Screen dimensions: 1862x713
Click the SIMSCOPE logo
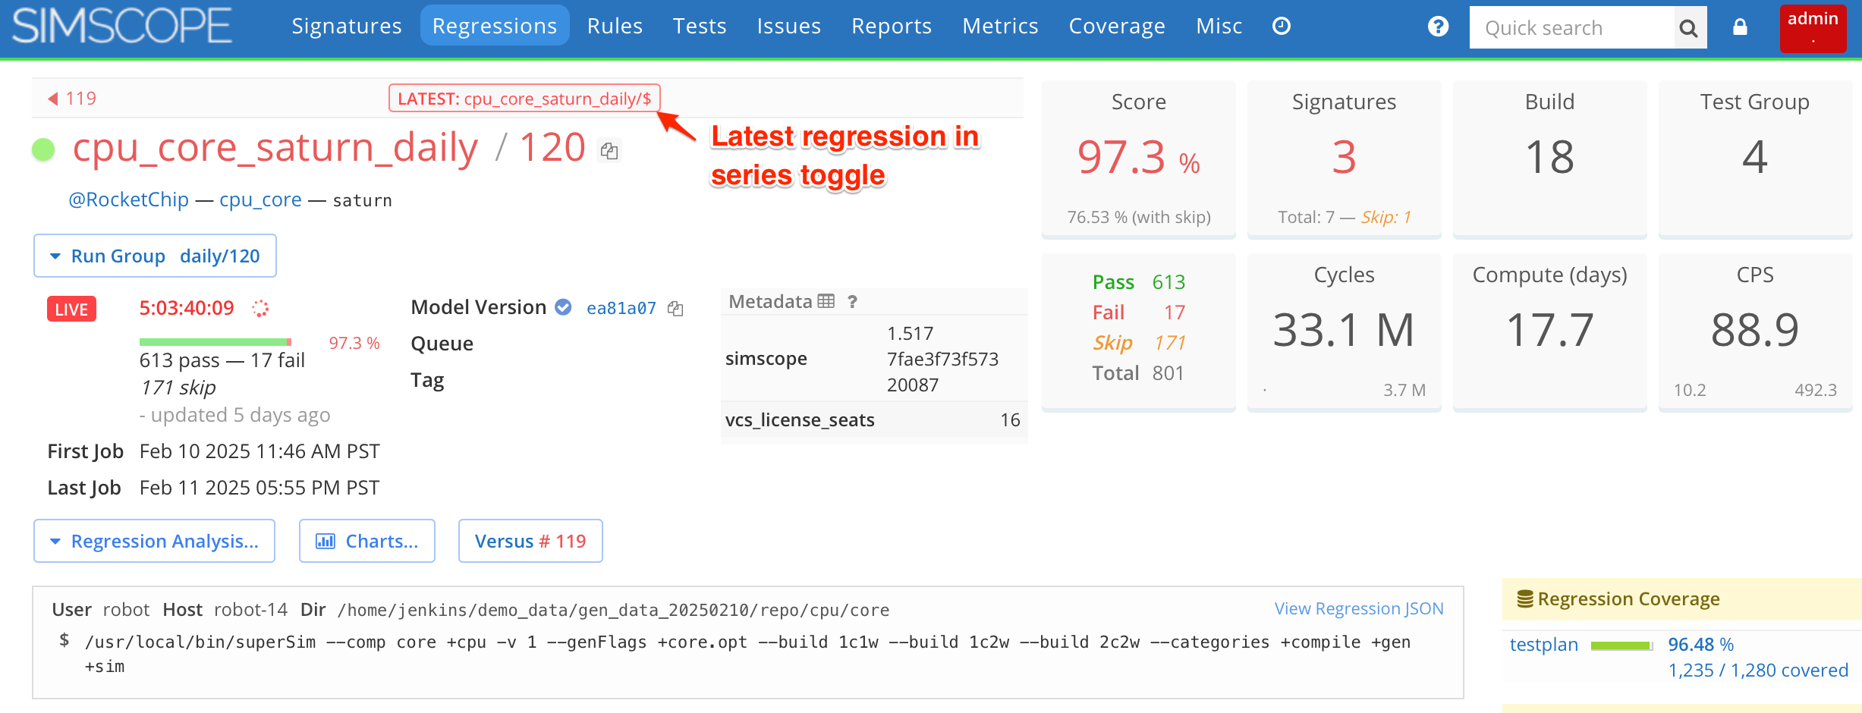point(121,26)
